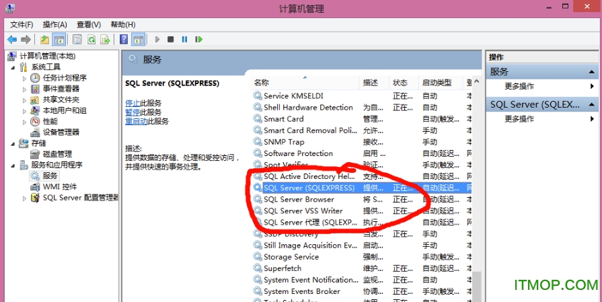The image size is (602, 302).
Task: Expand the 共享文件夹 node arrow
Action: (x=25, y=100)
